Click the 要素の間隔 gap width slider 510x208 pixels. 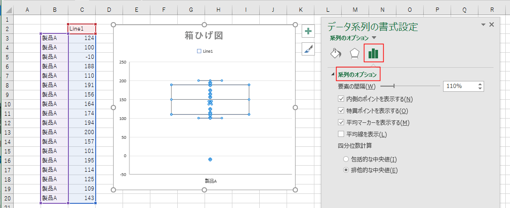pos(410,86)
